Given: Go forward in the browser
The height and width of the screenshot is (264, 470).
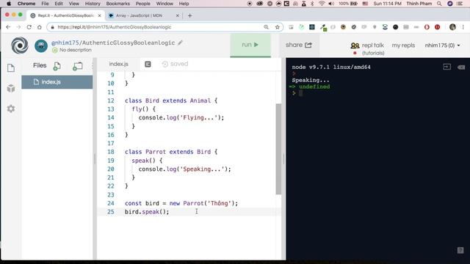Looking at the screenshot, I should click(18, 27).
